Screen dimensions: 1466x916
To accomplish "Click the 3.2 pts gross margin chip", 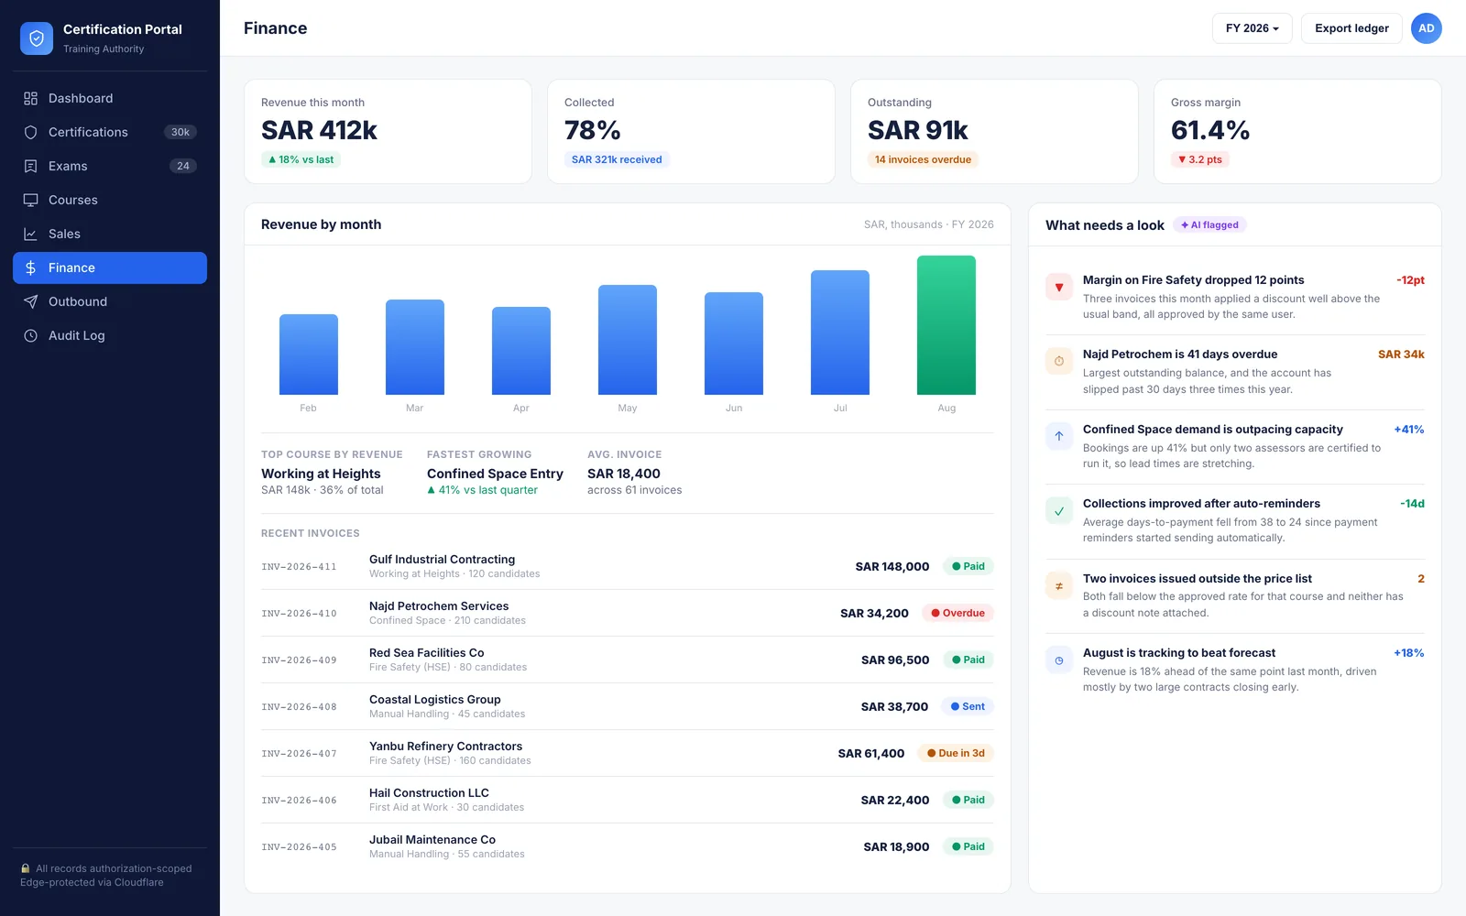I will 1200,159.
